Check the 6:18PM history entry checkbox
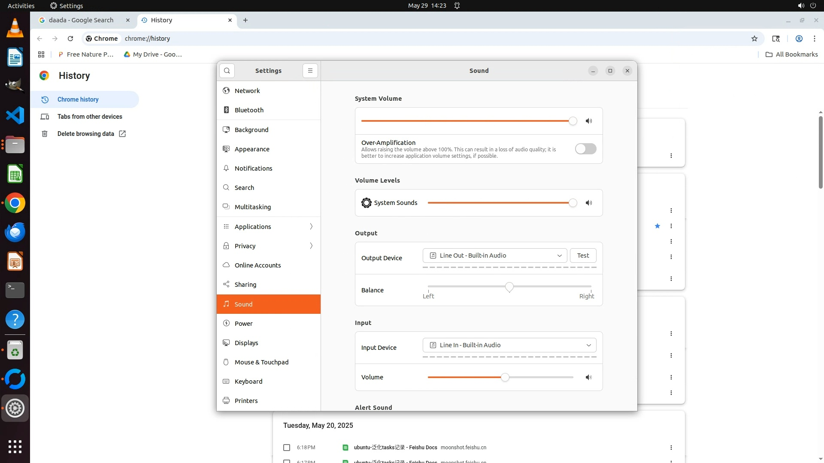Image resolution: width=824 pixels, height=463 pixels. (x=287, y=448)
